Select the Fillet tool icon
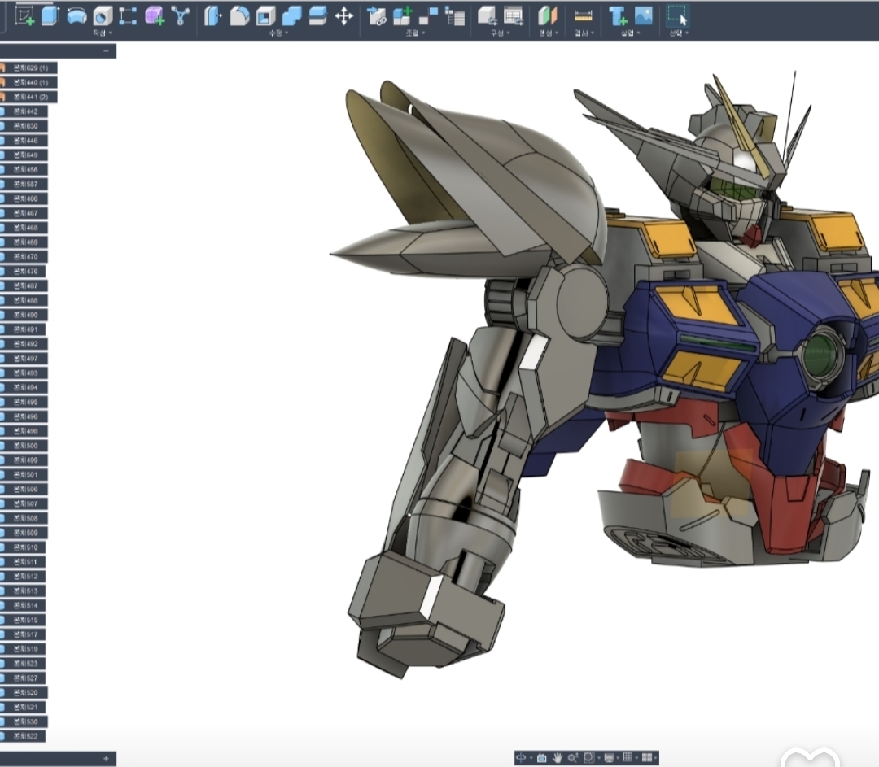Viewport: 879px width, 767px height. (x=239, y=15)
